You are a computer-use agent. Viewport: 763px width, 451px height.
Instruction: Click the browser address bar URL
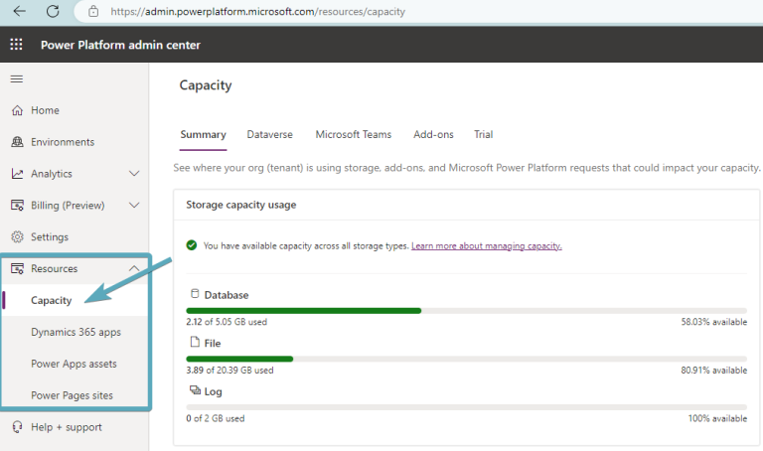pyautogui.click(x=258, y=11)
